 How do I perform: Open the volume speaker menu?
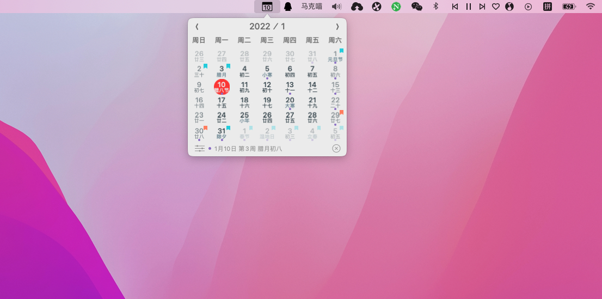pos(337,7)
